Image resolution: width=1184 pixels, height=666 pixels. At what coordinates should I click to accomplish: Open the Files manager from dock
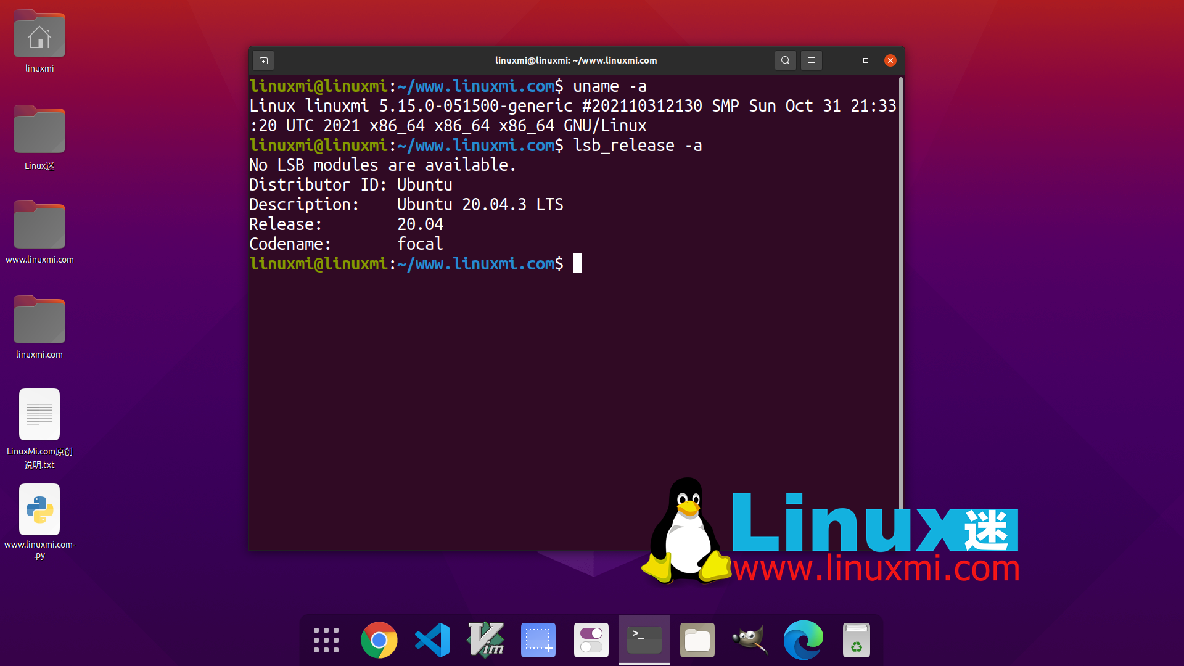pyautogui.click(x=697, y=640)
